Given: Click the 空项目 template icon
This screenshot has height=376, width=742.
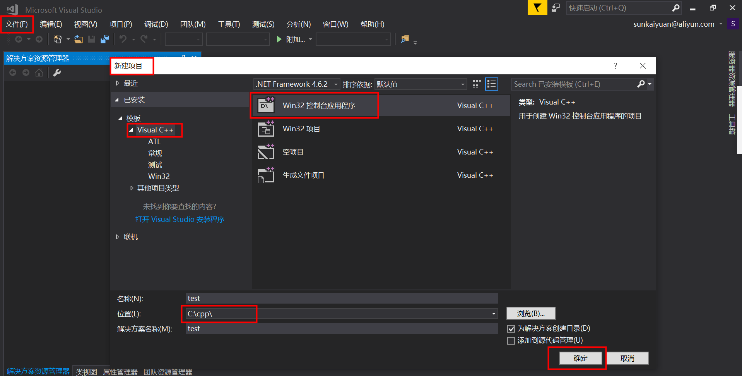Looking at the screenshot, I should [x=266, y=152].
